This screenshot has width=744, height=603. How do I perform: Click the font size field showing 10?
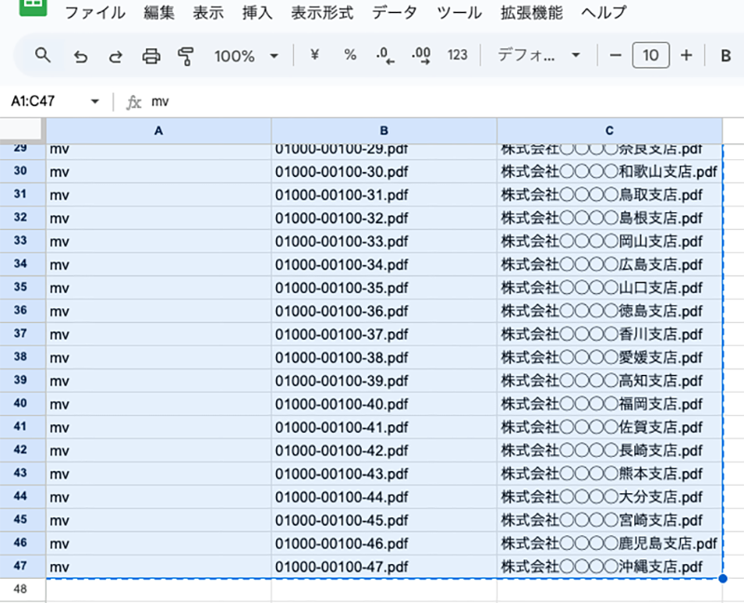click(x=650, y=56)
